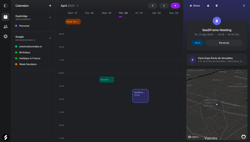Open settings with the gear icon

point(5,36)
